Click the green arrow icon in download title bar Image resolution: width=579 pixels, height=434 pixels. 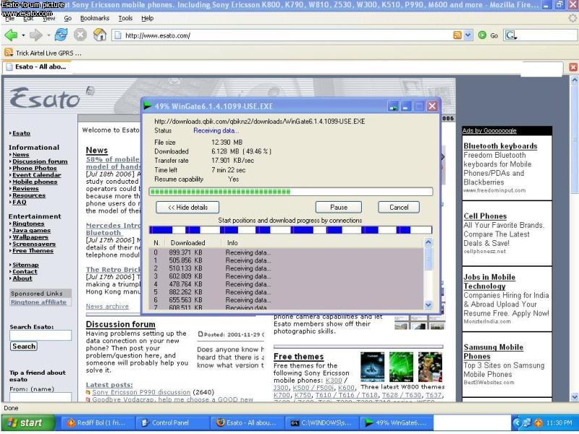coord(148,106)
